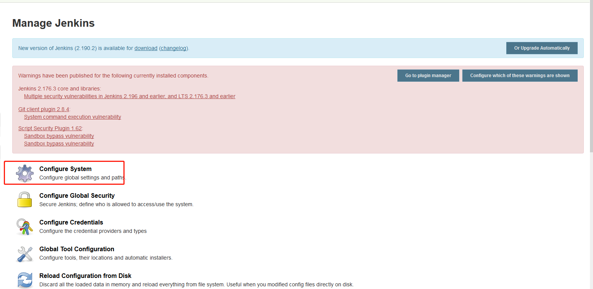Click the Reload Configuration from Disk icon
Viewport: 593px width, 289px height.
click(x=25, y=280)
